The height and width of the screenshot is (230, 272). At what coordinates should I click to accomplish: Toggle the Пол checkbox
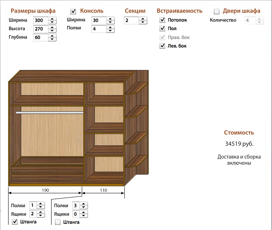(x=162, y=28)
